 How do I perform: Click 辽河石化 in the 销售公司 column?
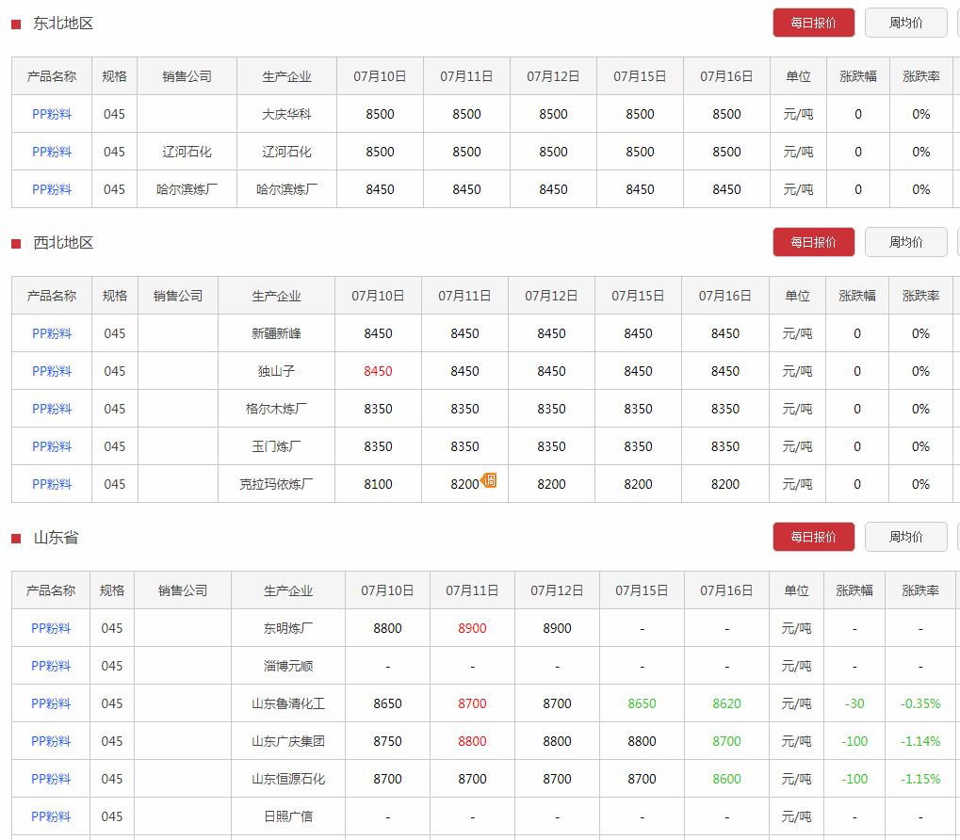click(187, 152)
